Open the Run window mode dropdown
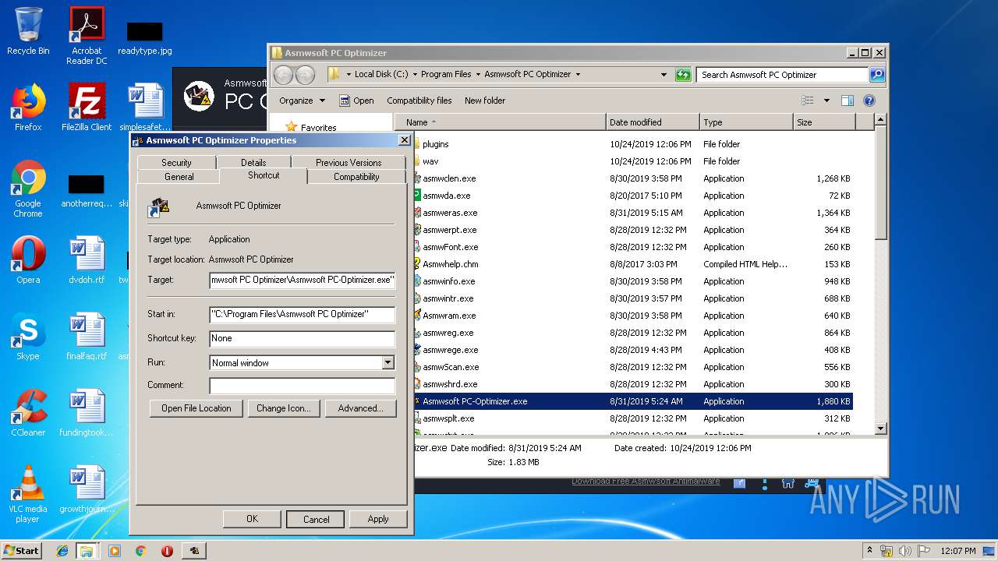998x561 pixels. point(388,363)
